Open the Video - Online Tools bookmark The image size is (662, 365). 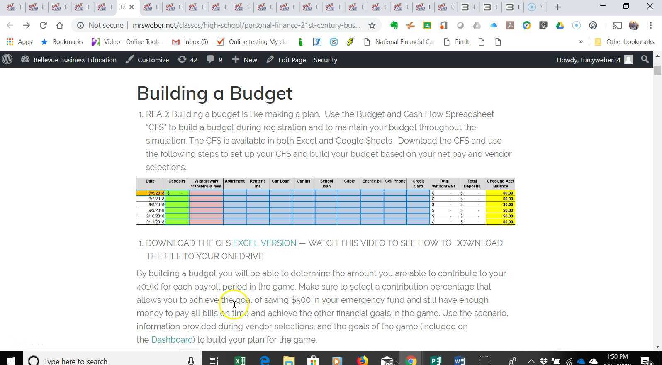click(x=126, y=41)
